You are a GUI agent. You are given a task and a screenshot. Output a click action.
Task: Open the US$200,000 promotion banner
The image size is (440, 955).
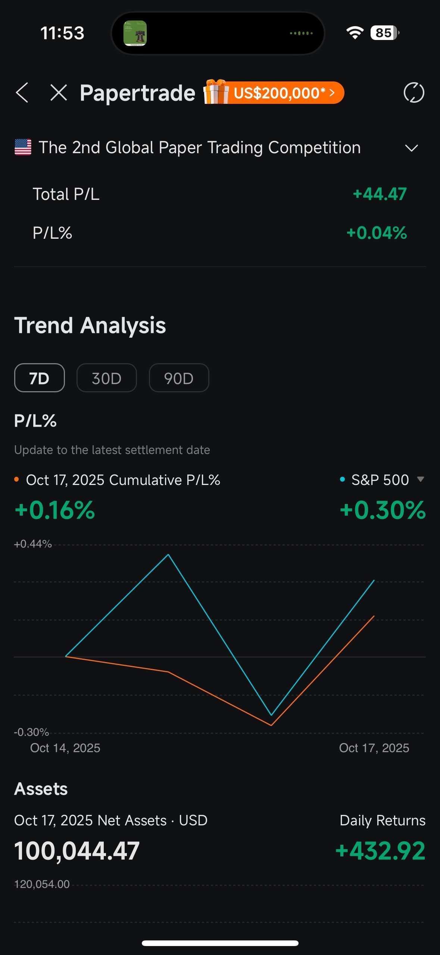(x=284, y=93)
